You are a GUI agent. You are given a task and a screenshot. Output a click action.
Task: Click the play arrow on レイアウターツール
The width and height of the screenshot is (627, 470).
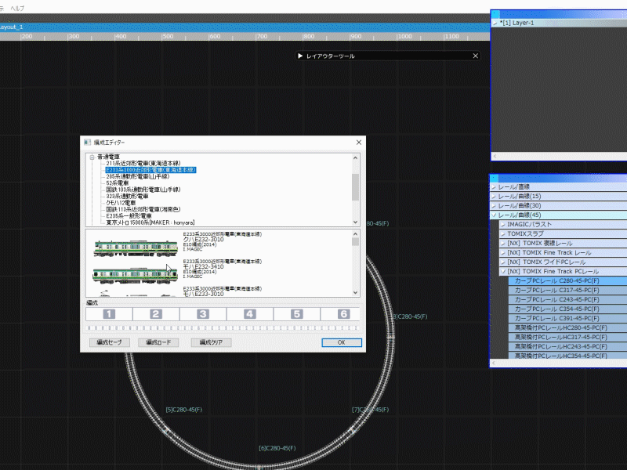pos(300,56)
